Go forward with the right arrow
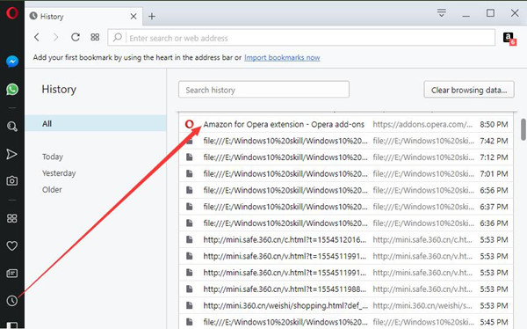This screenshot has width=527, height=329. 56,37
